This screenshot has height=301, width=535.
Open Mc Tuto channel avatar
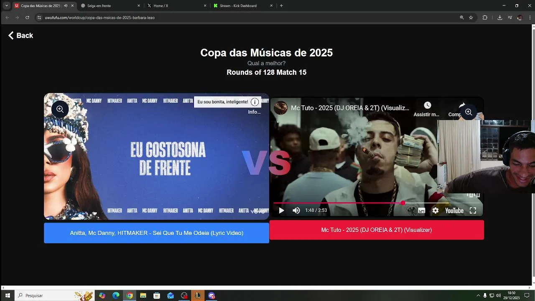tap(280, 108)
